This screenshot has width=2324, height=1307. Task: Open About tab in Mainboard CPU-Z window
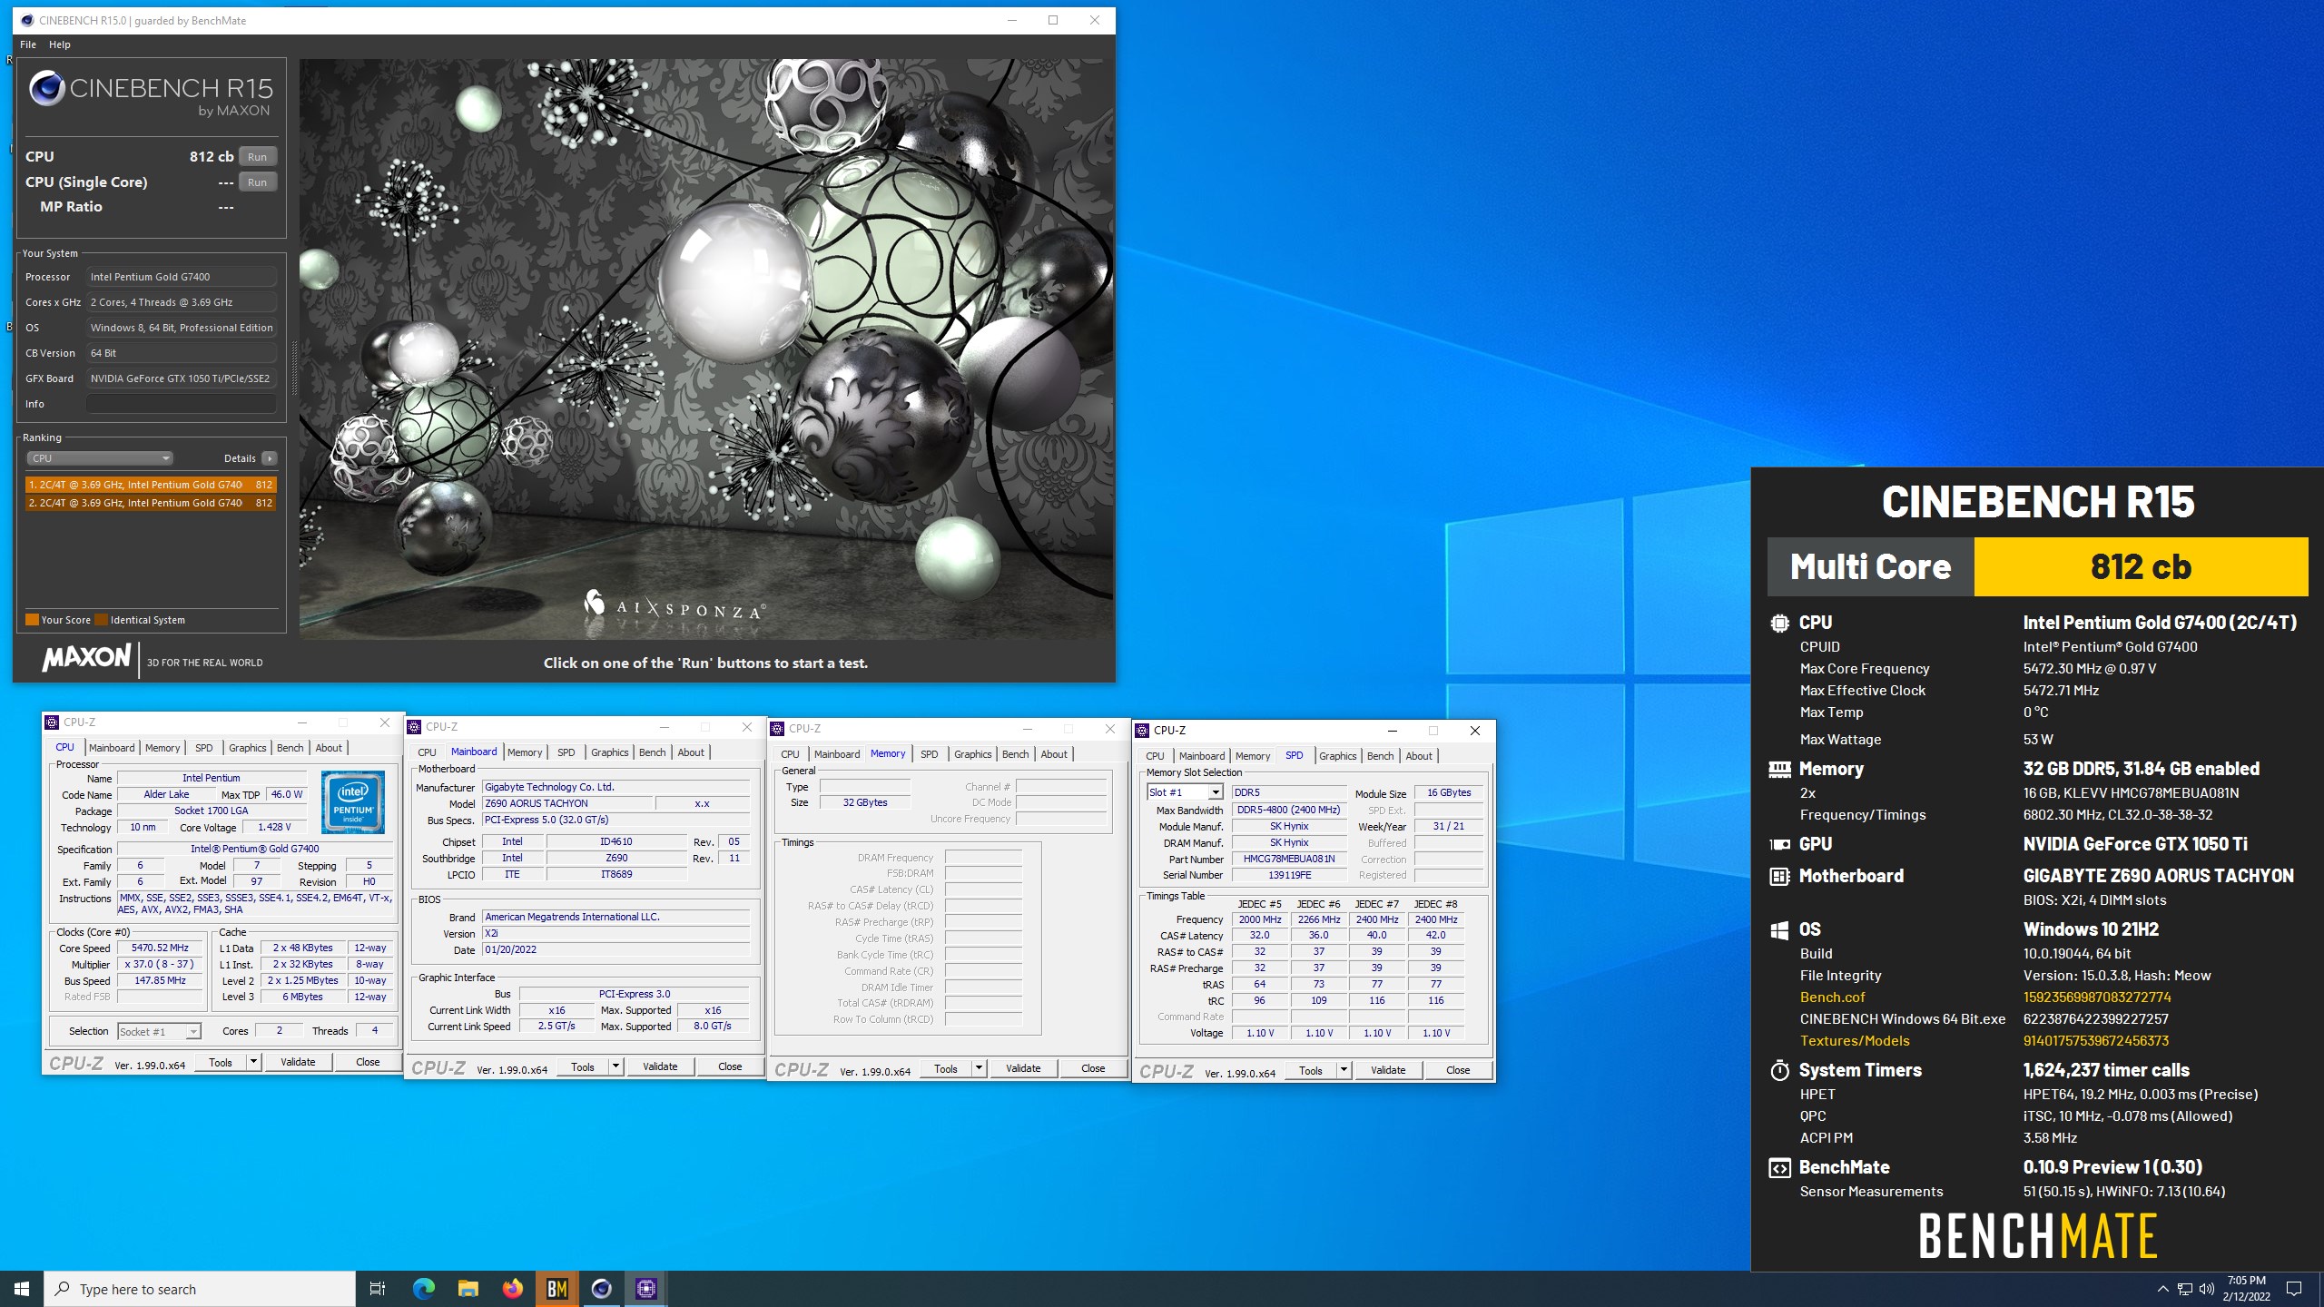click(x=691, y=752)
